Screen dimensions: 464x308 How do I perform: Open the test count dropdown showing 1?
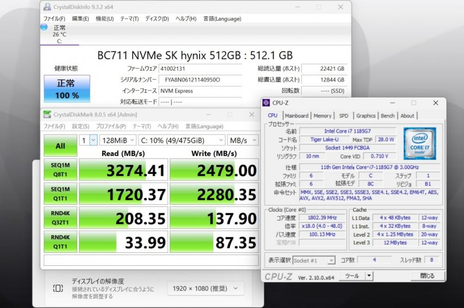88,140
